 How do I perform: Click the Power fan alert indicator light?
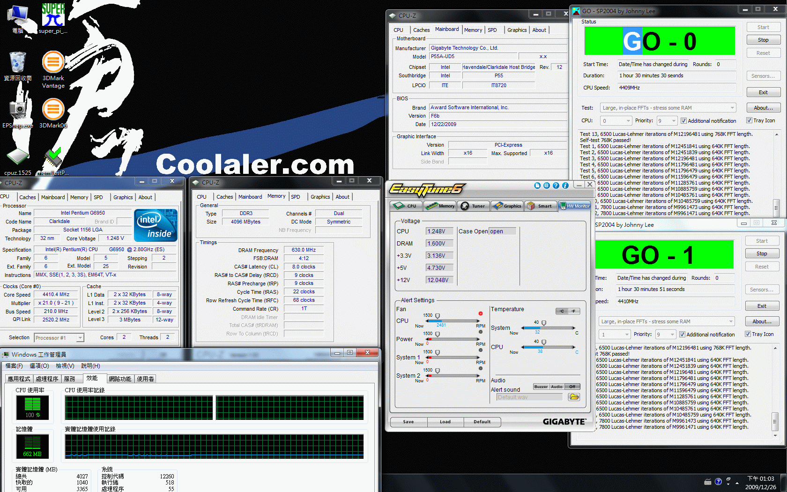point(481,332)
